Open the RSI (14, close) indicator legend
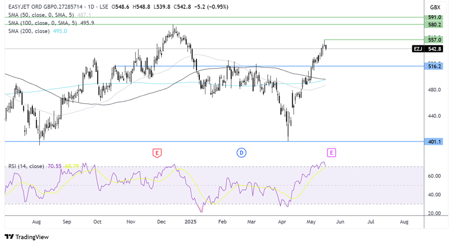 (x=25, y=166)
